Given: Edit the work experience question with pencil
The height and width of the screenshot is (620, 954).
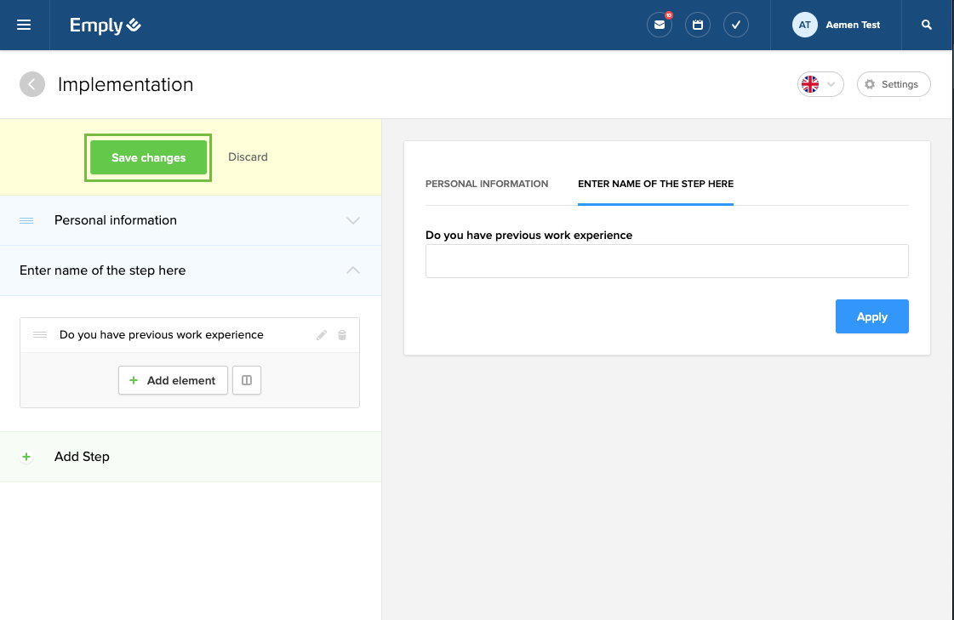Looking at the screenshot, I should coord(322,335).
